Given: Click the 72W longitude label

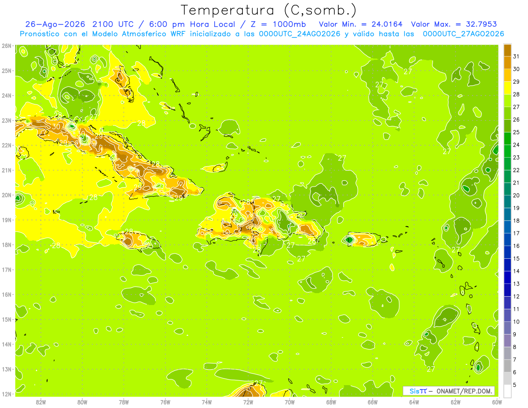Looking at the screenshot, I should click(248, 402).
